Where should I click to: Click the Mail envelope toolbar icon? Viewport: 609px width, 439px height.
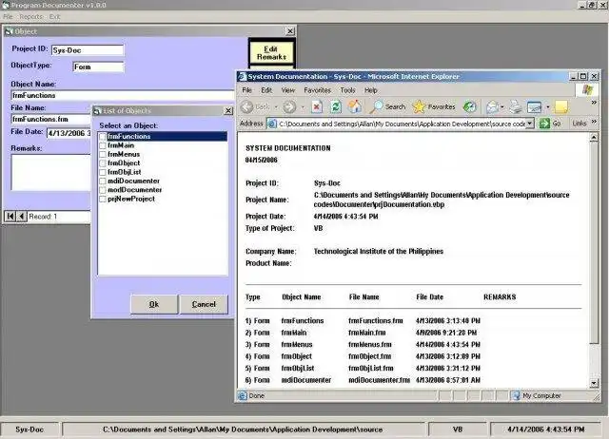(x=493, y=106)
